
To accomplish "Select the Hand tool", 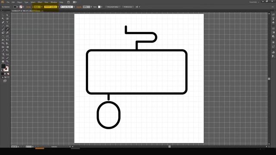I will pos(3,62).
